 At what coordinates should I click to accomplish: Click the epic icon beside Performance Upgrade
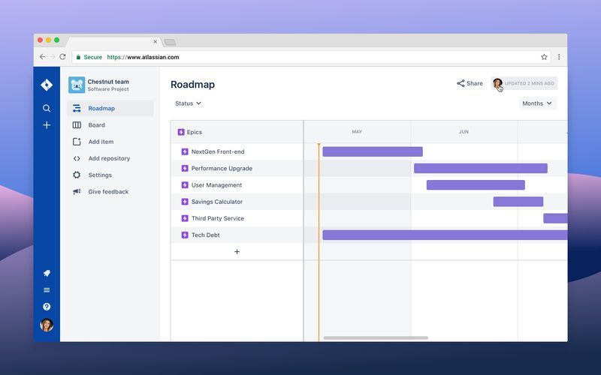185,168
